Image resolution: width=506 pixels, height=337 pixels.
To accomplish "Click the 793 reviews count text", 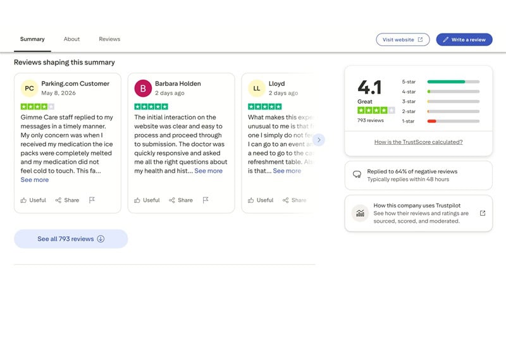I will point(371,120).
